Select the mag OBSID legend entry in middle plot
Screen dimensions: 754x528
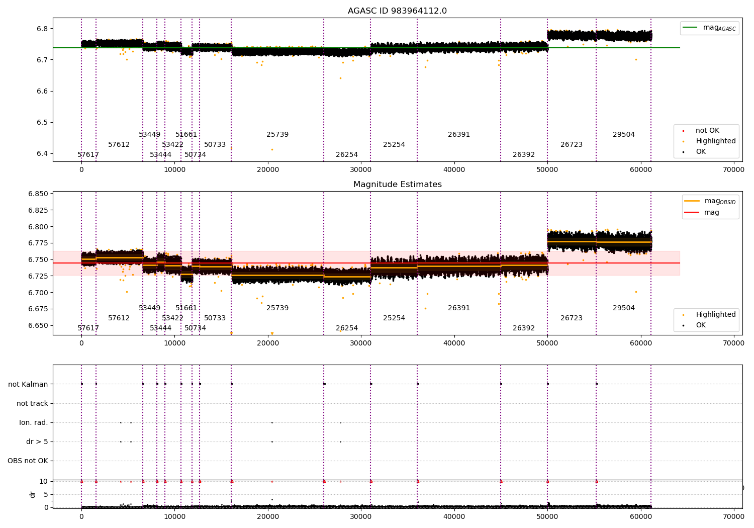(x=710, y=201)
